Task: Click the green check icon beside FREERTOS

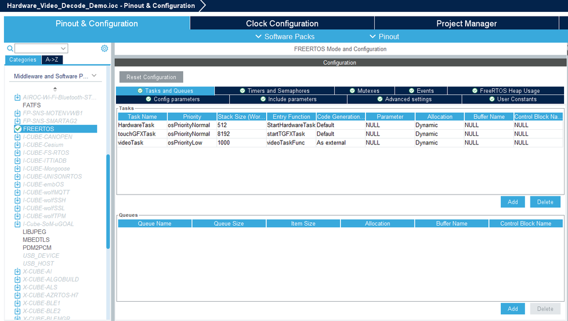Action: 18,129
